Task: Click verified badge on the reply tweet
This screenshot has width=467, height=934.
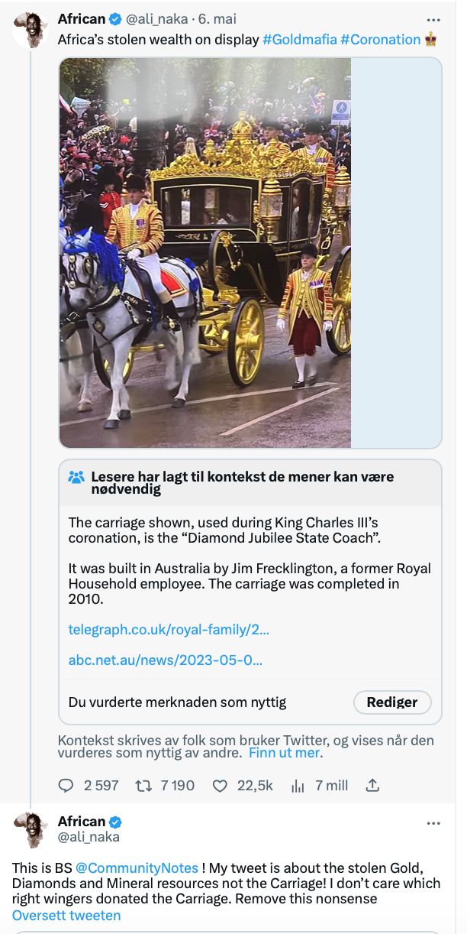Action: click(x=116, y=822)
